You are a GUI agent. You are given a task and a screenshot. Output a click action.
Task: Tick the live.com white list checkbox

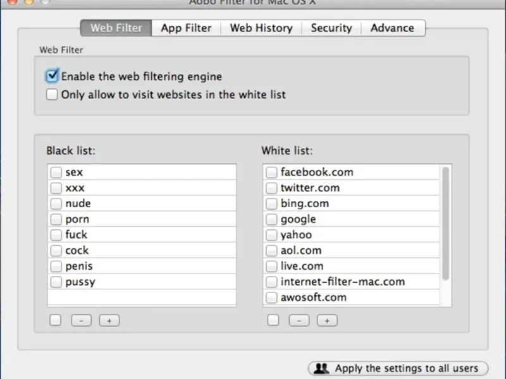271,266
